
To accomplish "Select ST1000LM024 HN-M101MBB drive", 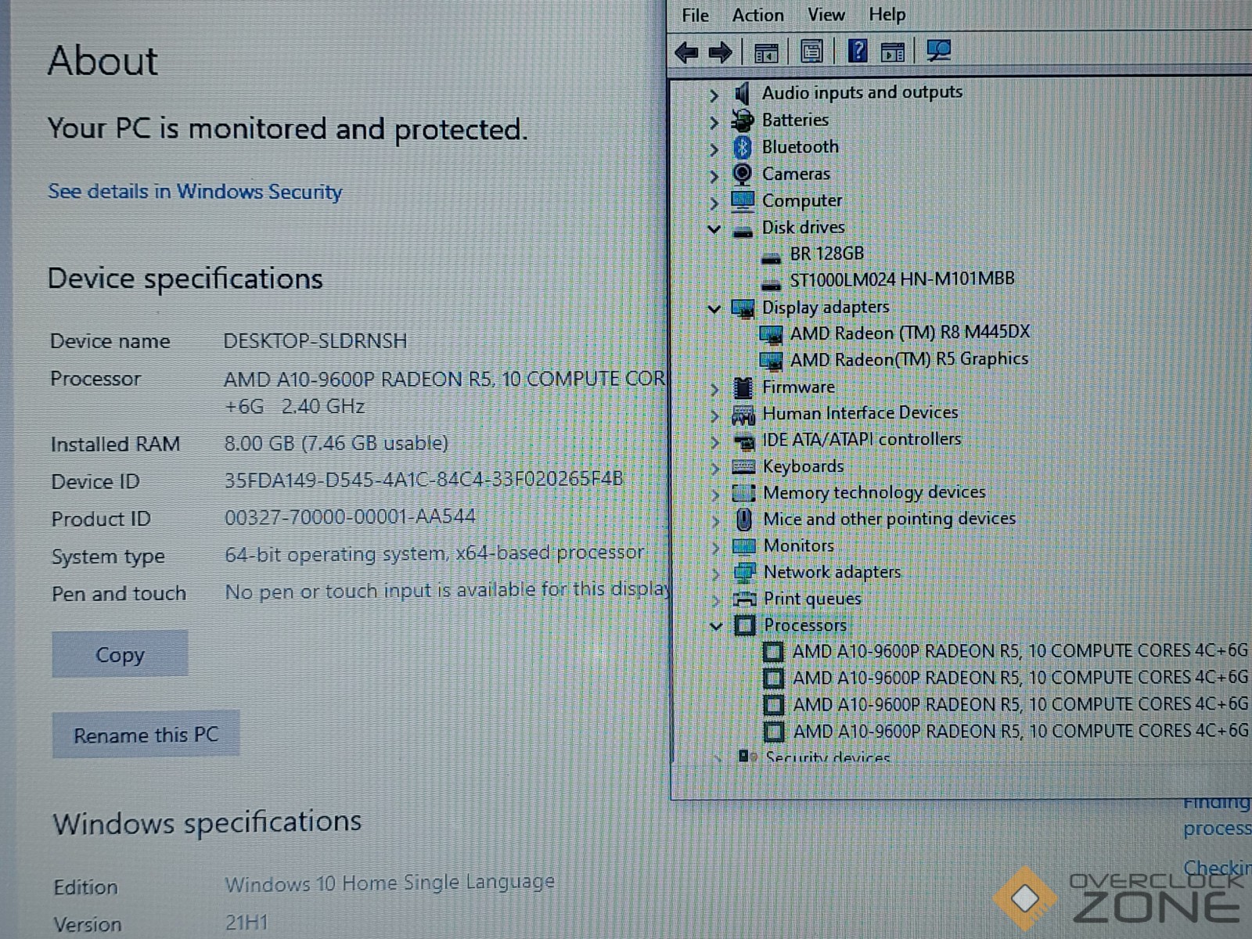I will pos(901,279).
